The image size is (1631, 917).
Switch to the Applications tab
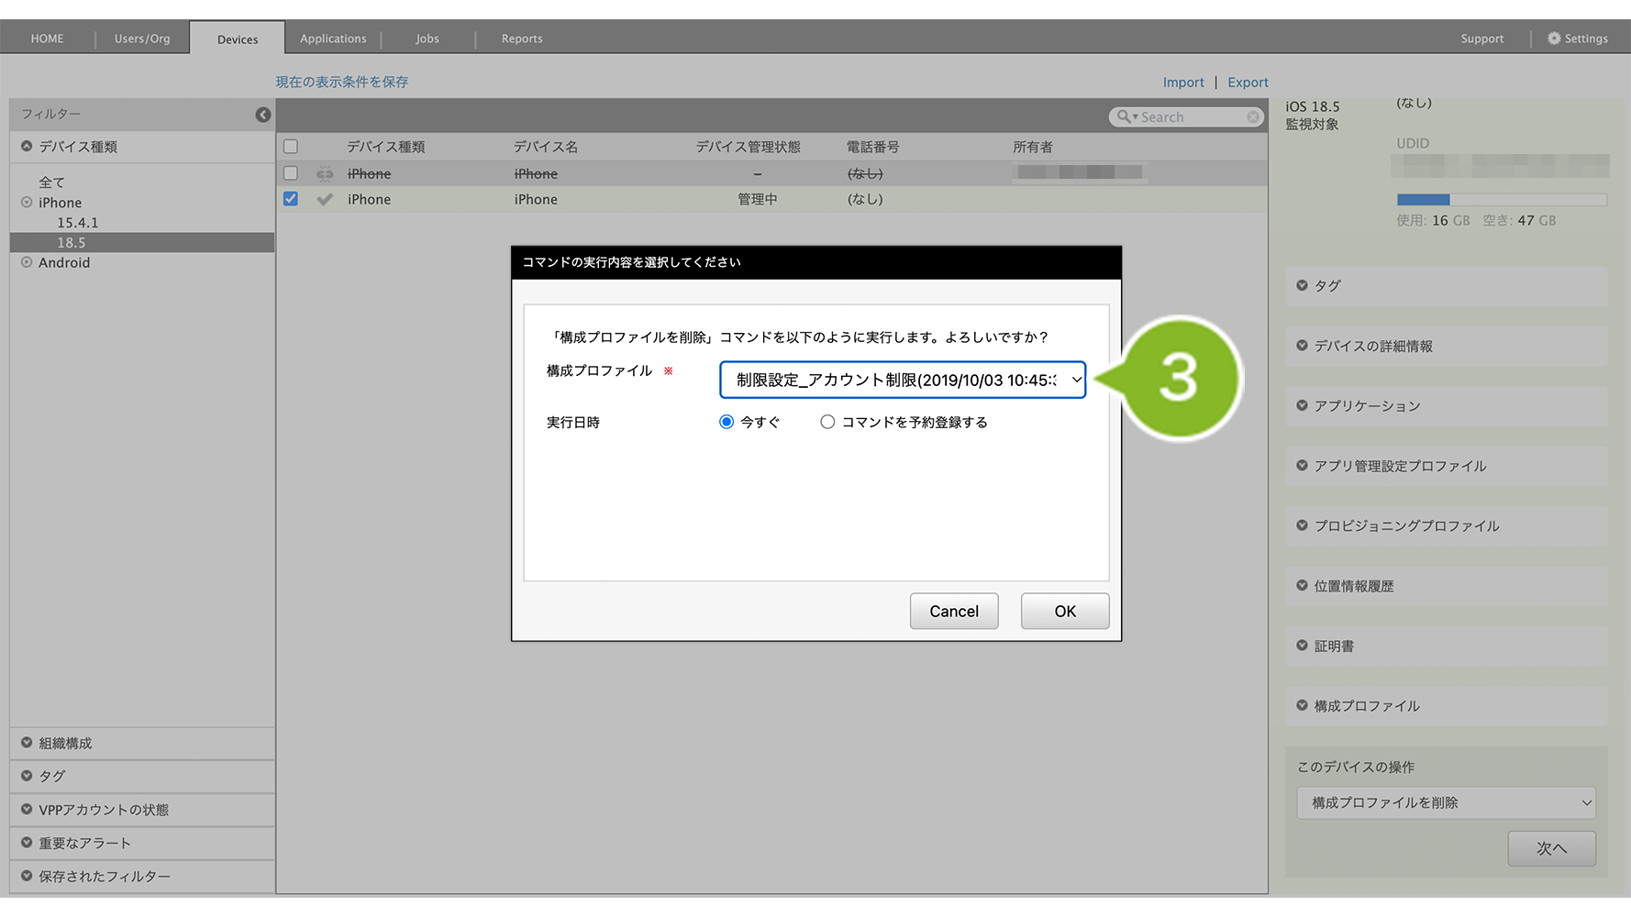click(x=333, y=39)
